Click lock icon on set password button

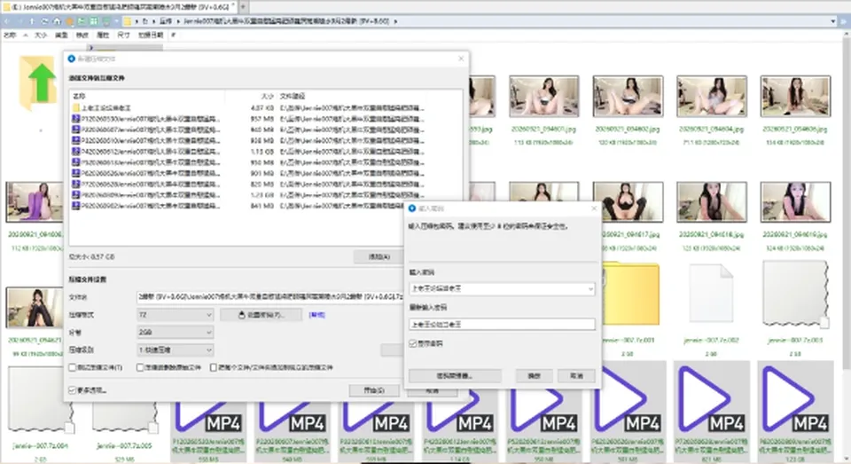pyautogui.click(x=241, y=315)
